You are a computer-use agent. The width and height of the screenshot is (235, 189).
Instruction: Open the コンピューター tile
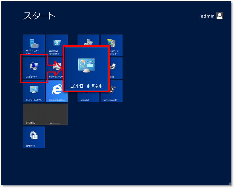click(x=34, y=68)
